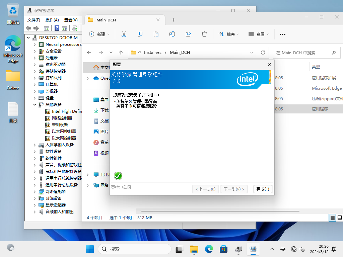Collapse the 其他设备 category in device tree
343x257 pixels.
click(x=35, y=105)
